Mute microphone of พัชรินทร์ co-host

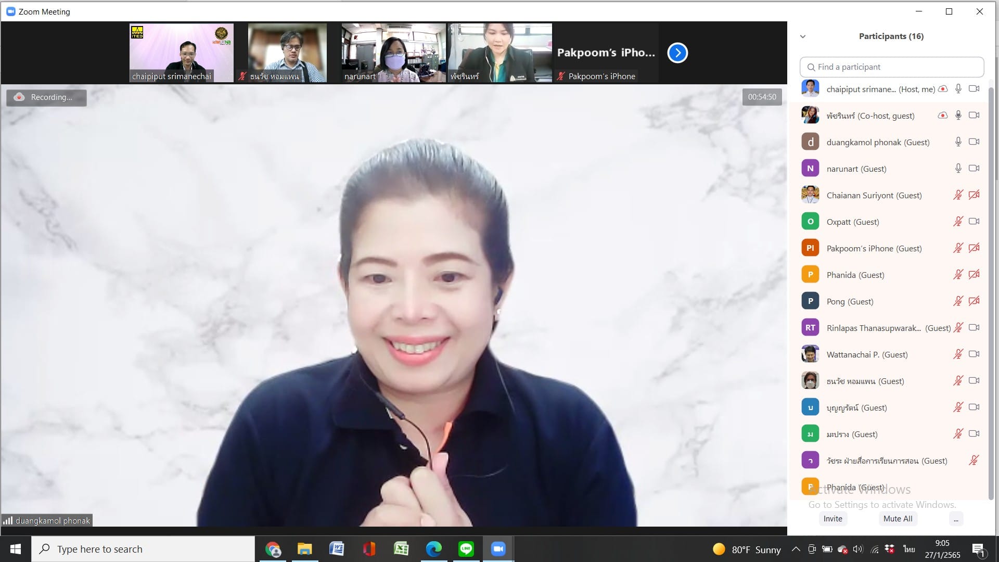[x=958, y=116]
